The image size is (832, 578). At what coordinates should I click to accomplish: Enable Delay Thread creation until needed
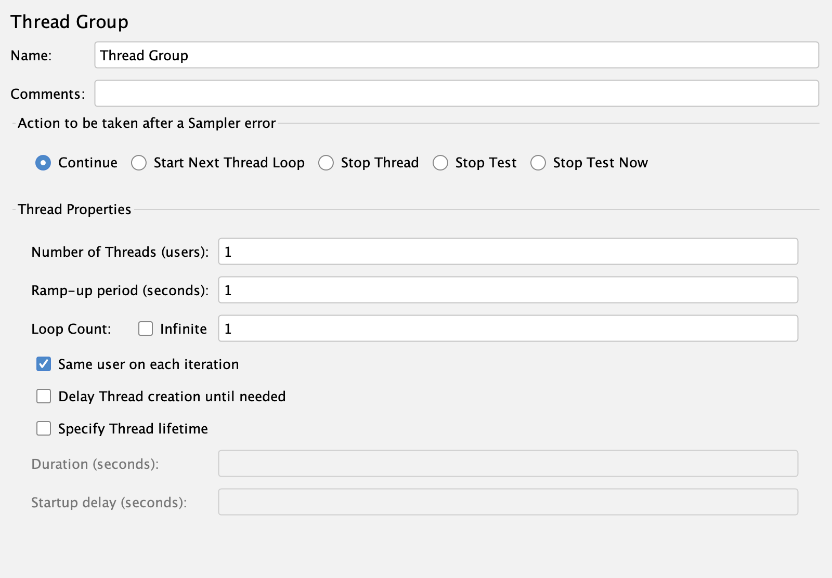point(44,396)
